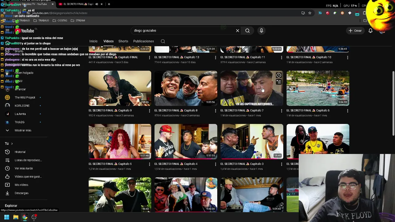Open options menu for Capítulo 5 video
Image resolution: width=395 pixels, height=222 pixels.
tap(150, 164)
